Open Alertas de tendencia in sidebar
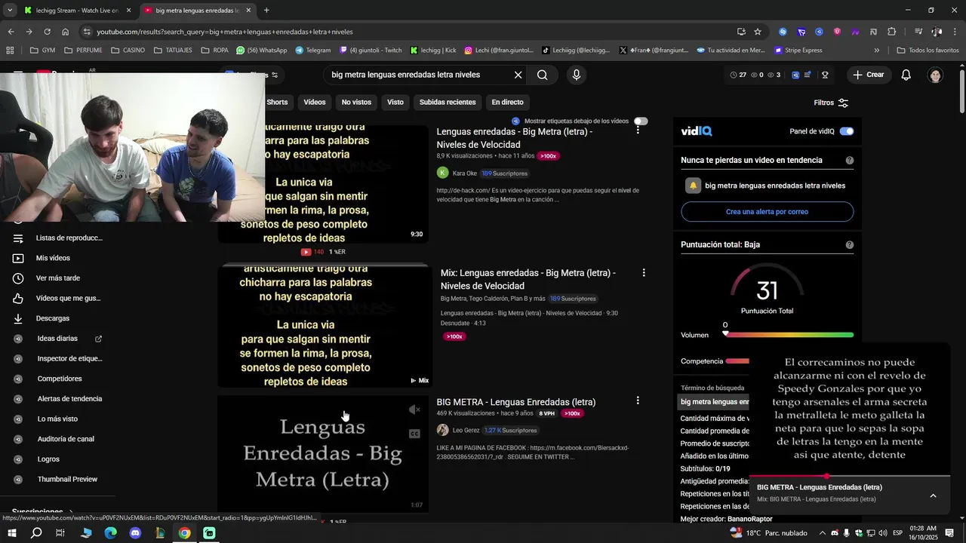This screenshot has width=966, height=543. [x=69, y=399]
